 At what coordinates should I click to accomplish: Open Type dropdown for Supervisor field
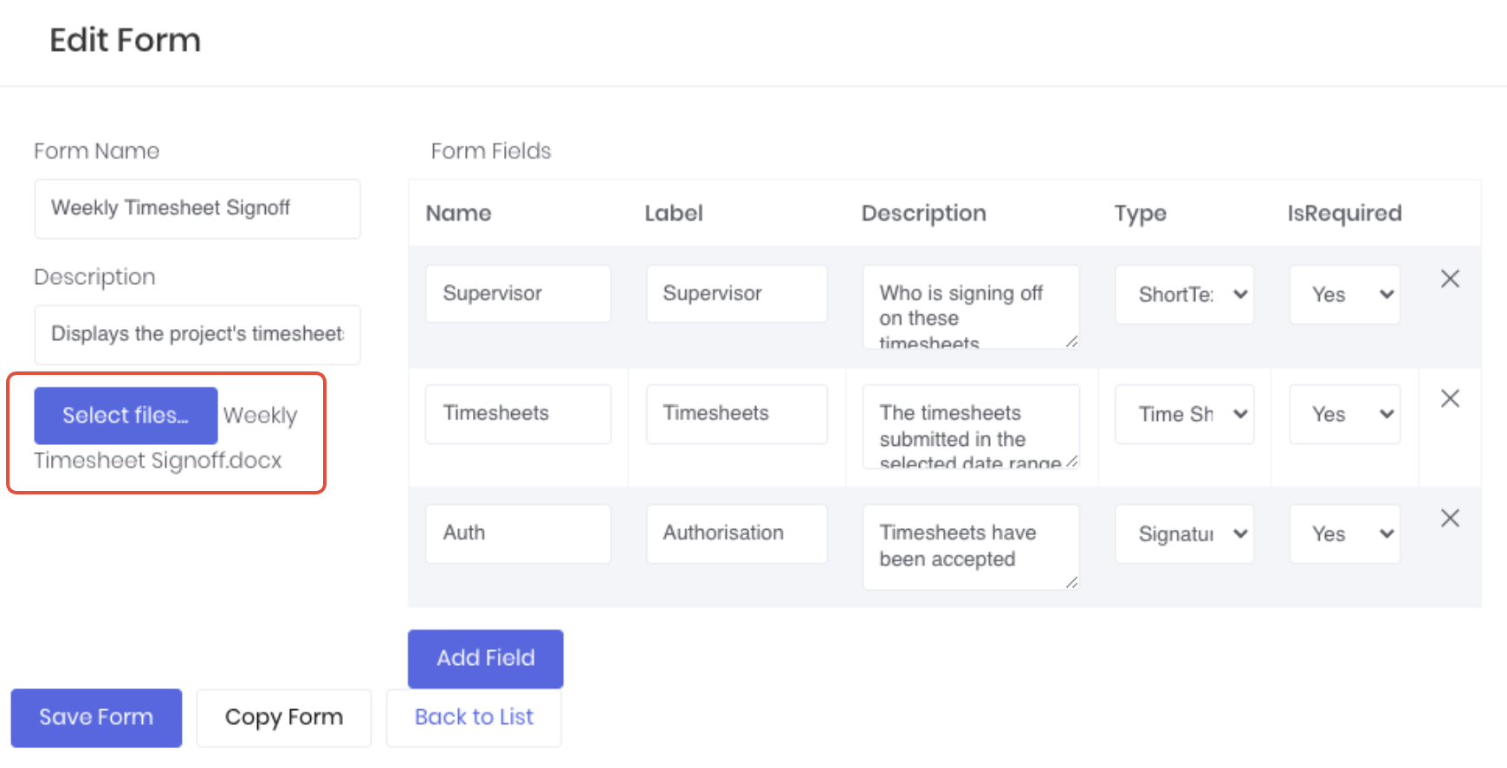point(1184,294)
